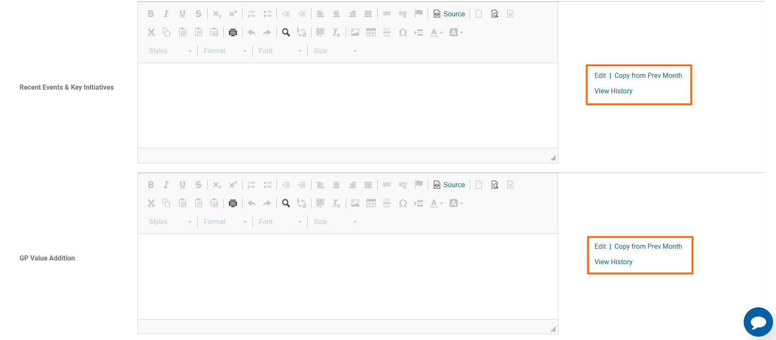Image resolution: width=776 pixels, height=340 pixels.
Task: Insert special character in Recent Events editor
Action: coord(402,32)
